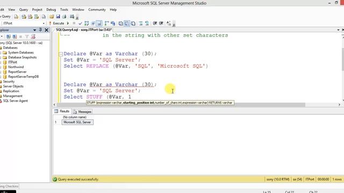This screenshot has height=193, width=344.
Task: Click the SQL Server Compact Query icon
Action: [x=44, y=17]
